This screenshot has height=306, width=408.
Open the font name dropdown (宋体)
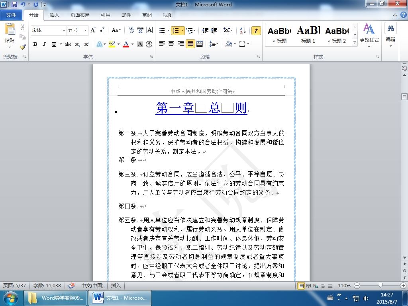click(64, 30)
